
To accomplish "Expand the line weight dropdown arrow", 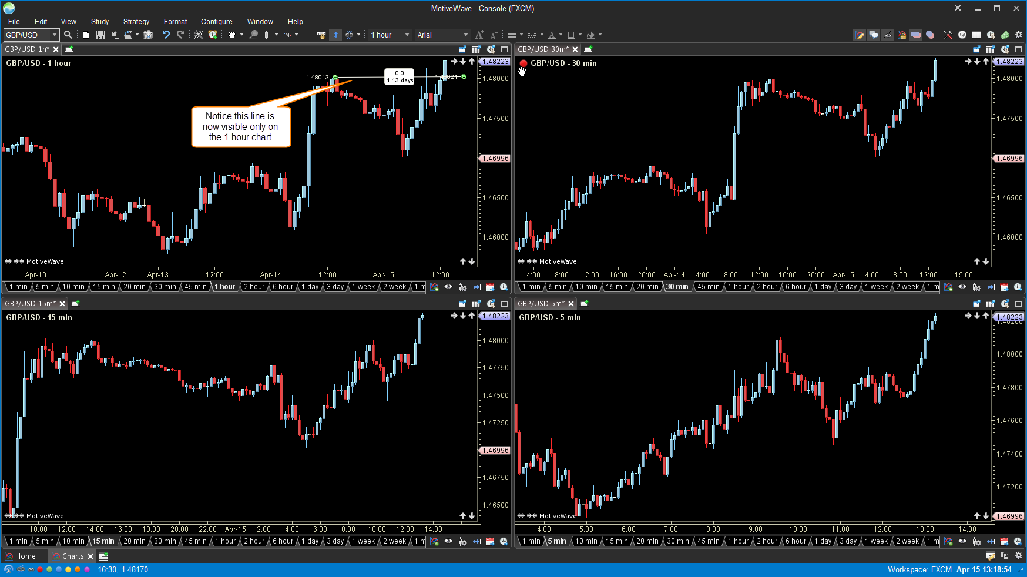I will point(521,35).
